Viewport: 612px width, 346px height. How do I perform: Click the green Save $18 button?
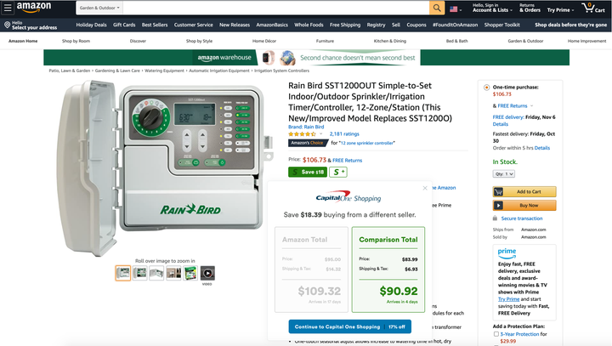(x=307, y=172)
